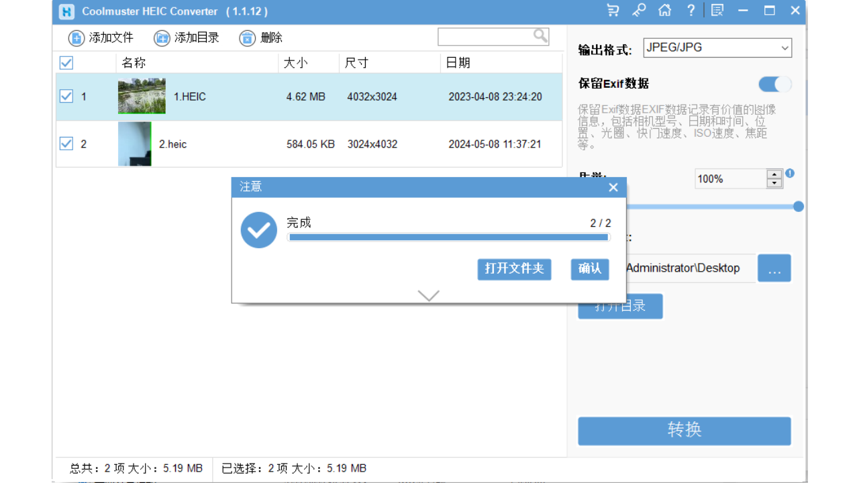859x483 pixels.
Task: Click 添加文件 toolbar button
Action: click(x=101, y=38)
